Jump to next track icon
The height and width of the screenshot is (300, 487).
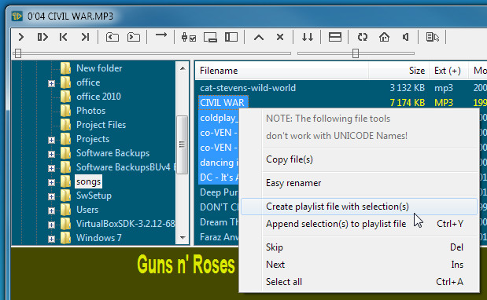tap(85, 37)
